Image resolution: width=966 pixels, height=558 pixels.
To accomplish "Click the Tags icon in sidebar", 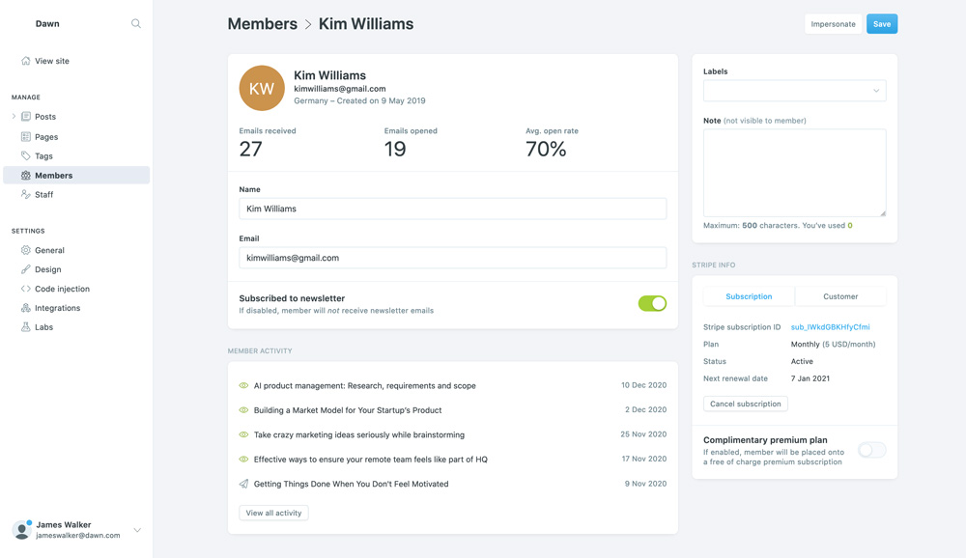I will click(x=26, y=155).
